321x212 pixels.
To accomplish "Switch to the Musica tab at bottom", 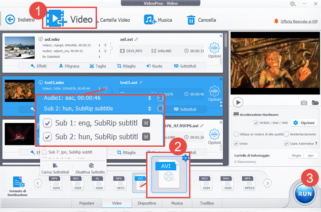I will tap(177, 203).
